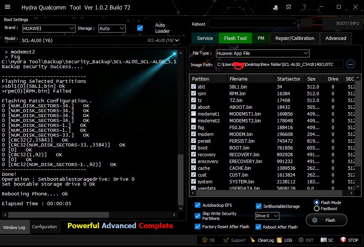Screen dimensions: 364x247
Task: Click the log panel vertical scrollbar
Action: [180, 180]
